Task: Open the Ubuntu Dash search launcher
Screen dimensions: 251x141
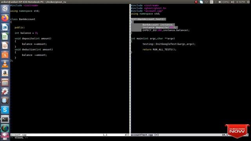Action: (x=5, y=9)
